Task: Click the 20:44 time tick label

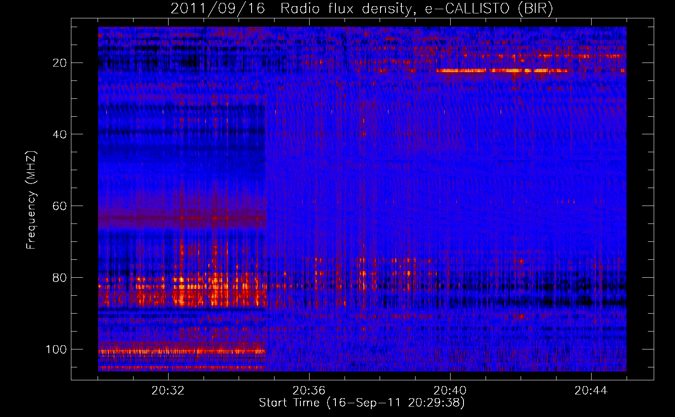Action: [x=591, y=391]
